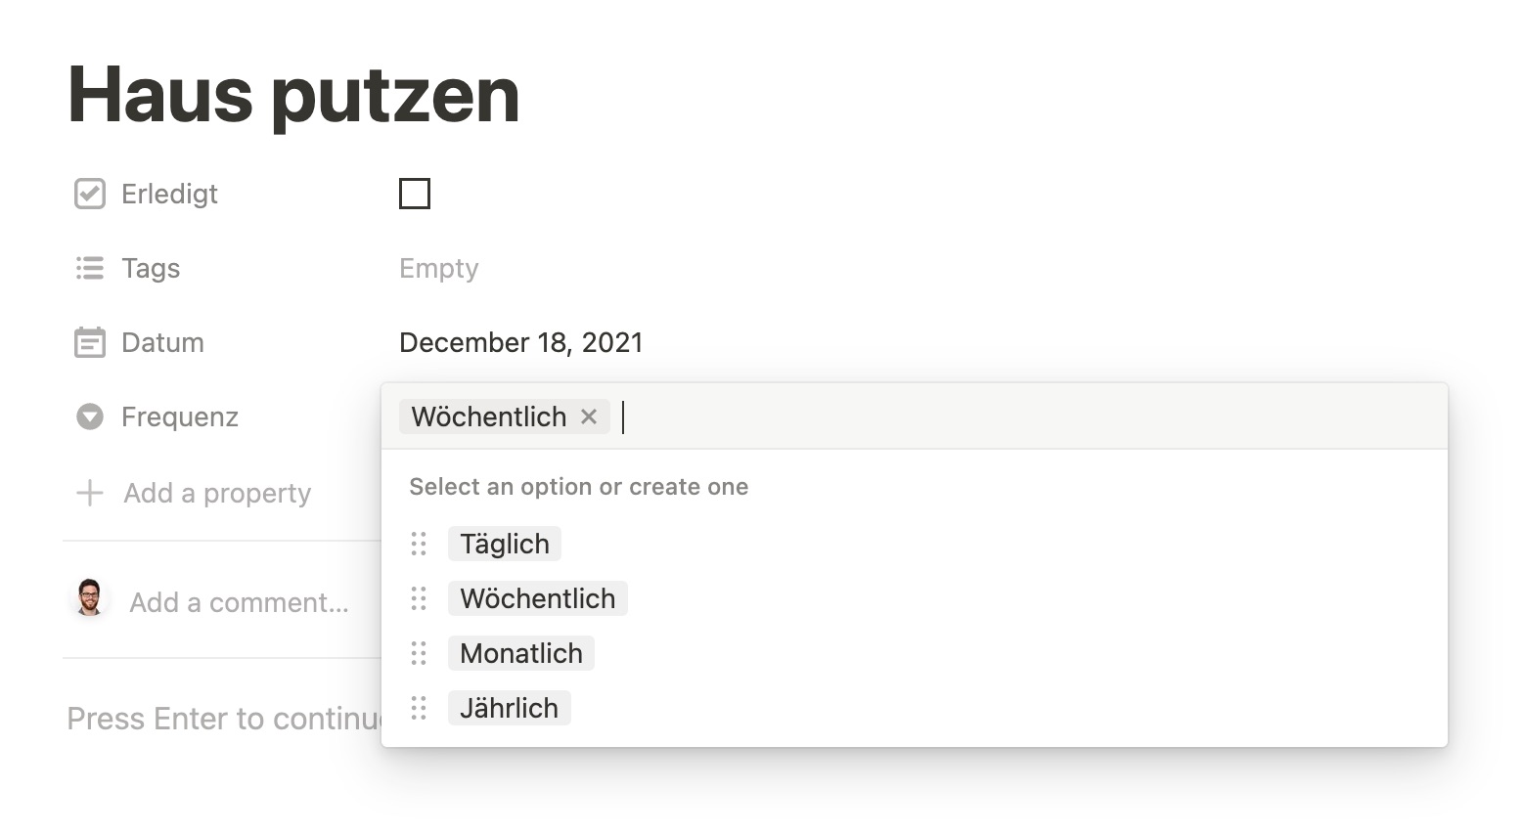Remove the selected Wöchentlich tag
This screenshot has width=1524, height=833.
click(589, 416)
